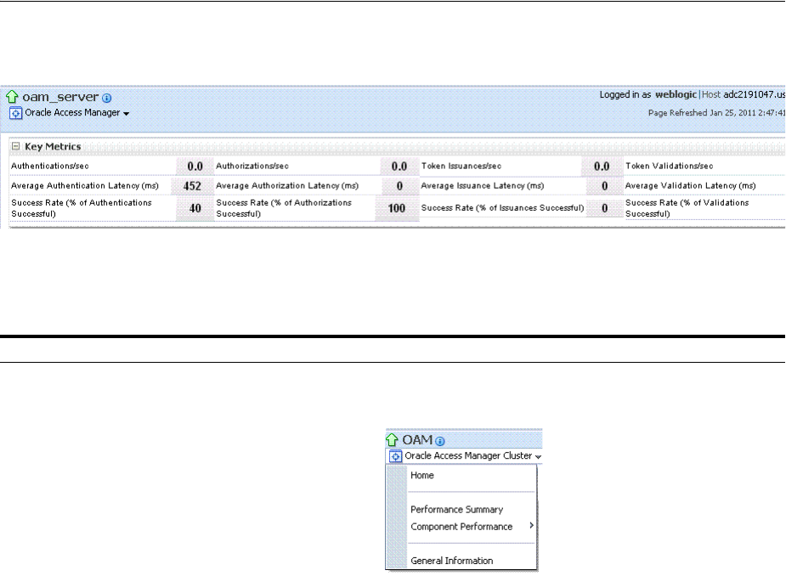
Task: Open the info icon next to oam_server
Action: tap(107, 99)
